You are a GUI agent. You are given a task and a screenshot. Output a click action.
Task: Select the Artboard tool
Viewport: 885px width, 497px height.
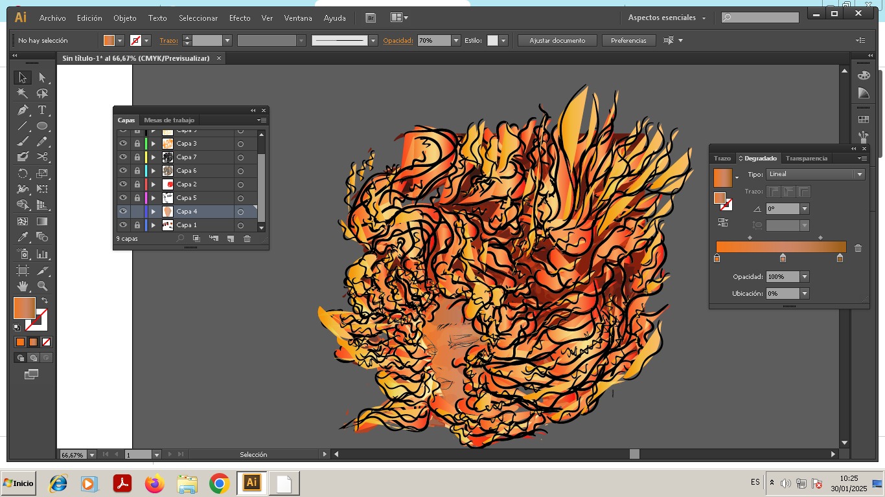[23, 270]
